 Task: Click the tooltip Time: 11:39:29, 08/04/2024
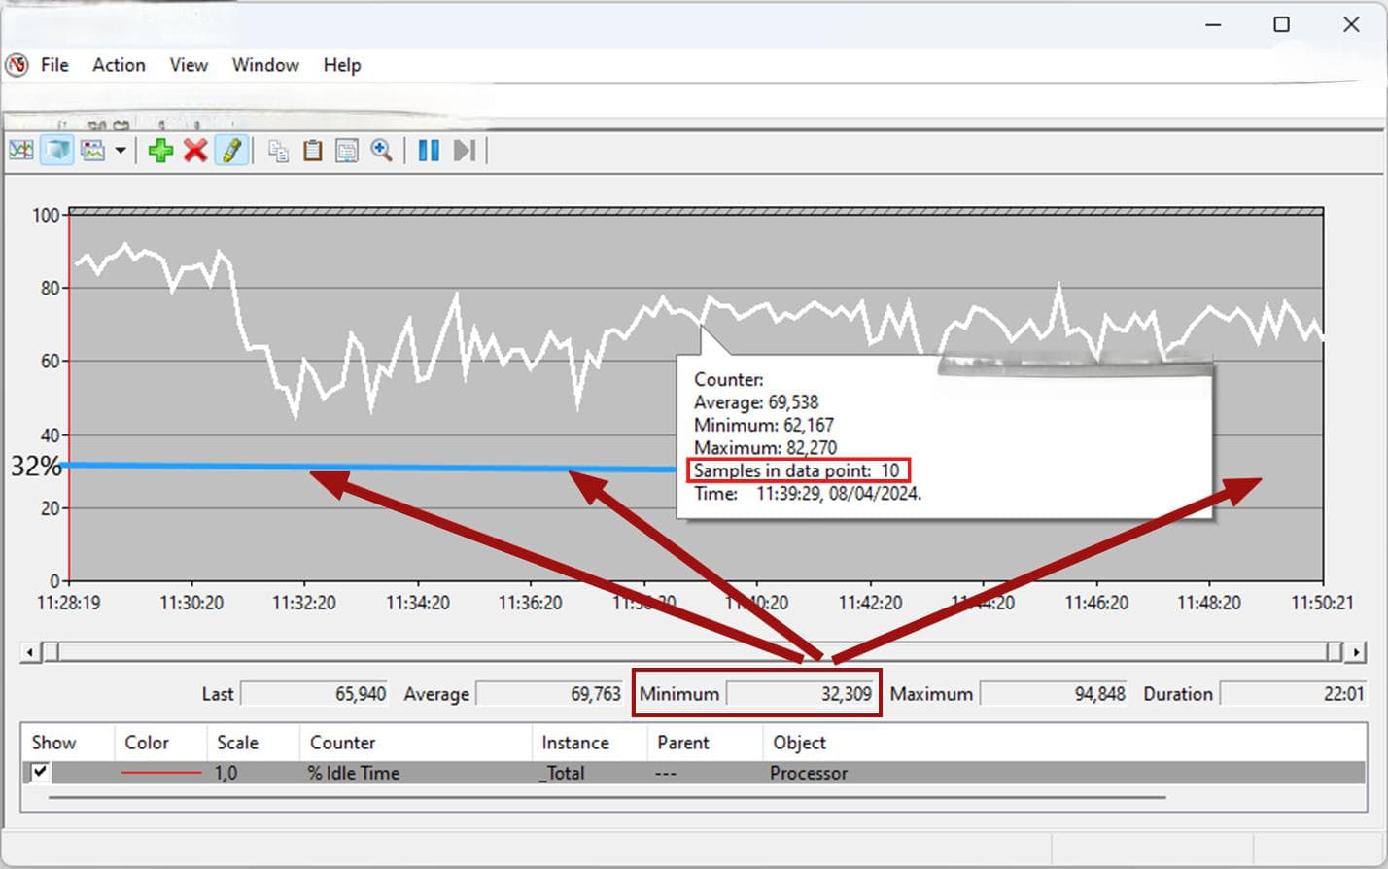coord(808,494)
